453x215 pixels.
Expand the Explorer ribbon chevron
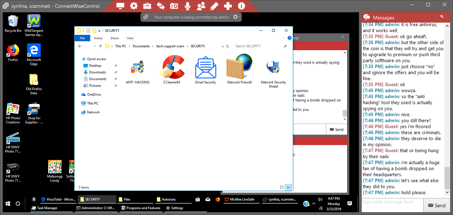283,38
